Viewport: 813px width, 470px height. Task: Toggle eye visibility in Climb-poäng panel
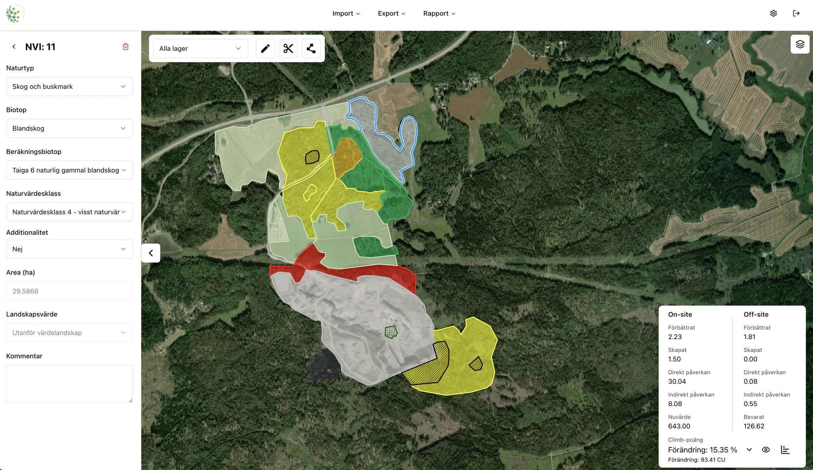tap(766, 450)
